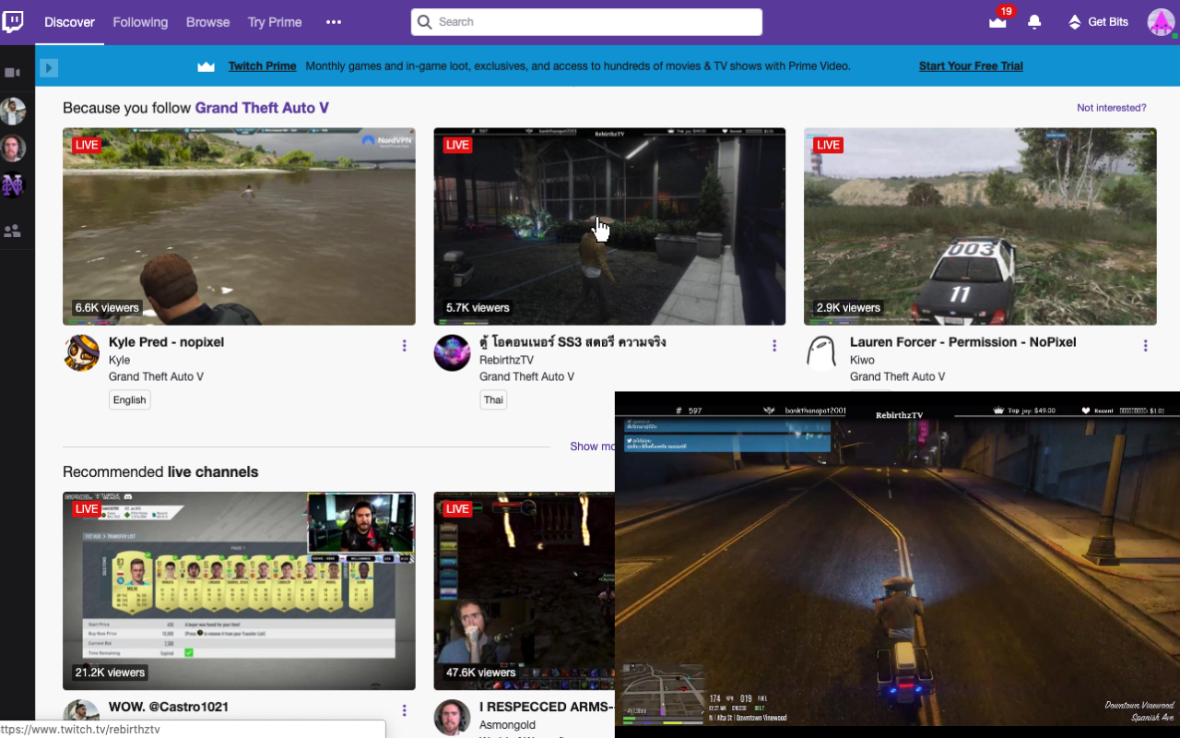
Task: Click the Show more link
Action: tap(592, 446)
